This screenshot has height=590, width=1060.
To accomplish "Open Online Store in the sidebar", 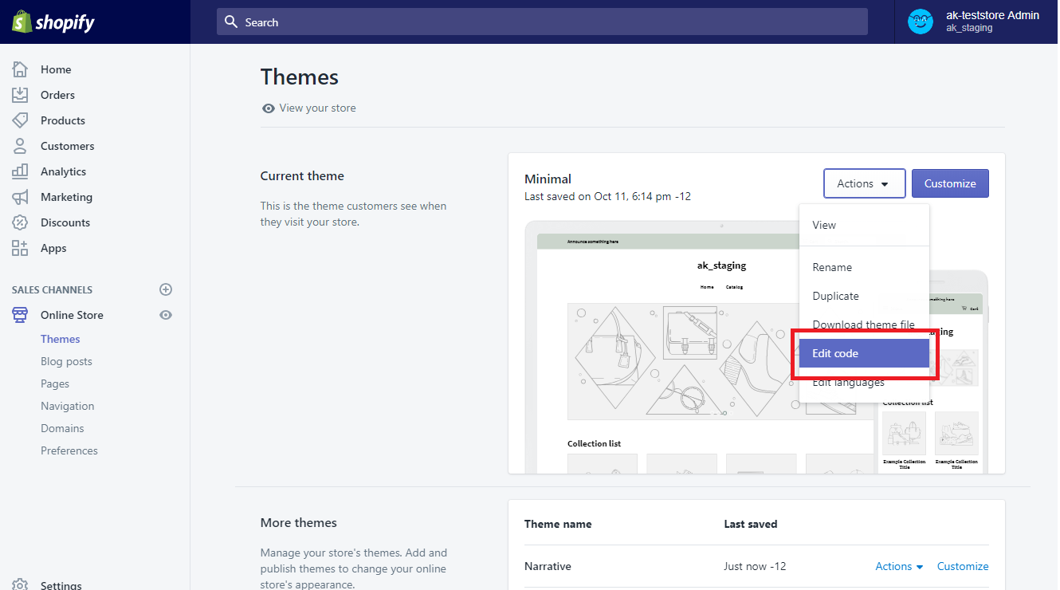I will 72,315.
